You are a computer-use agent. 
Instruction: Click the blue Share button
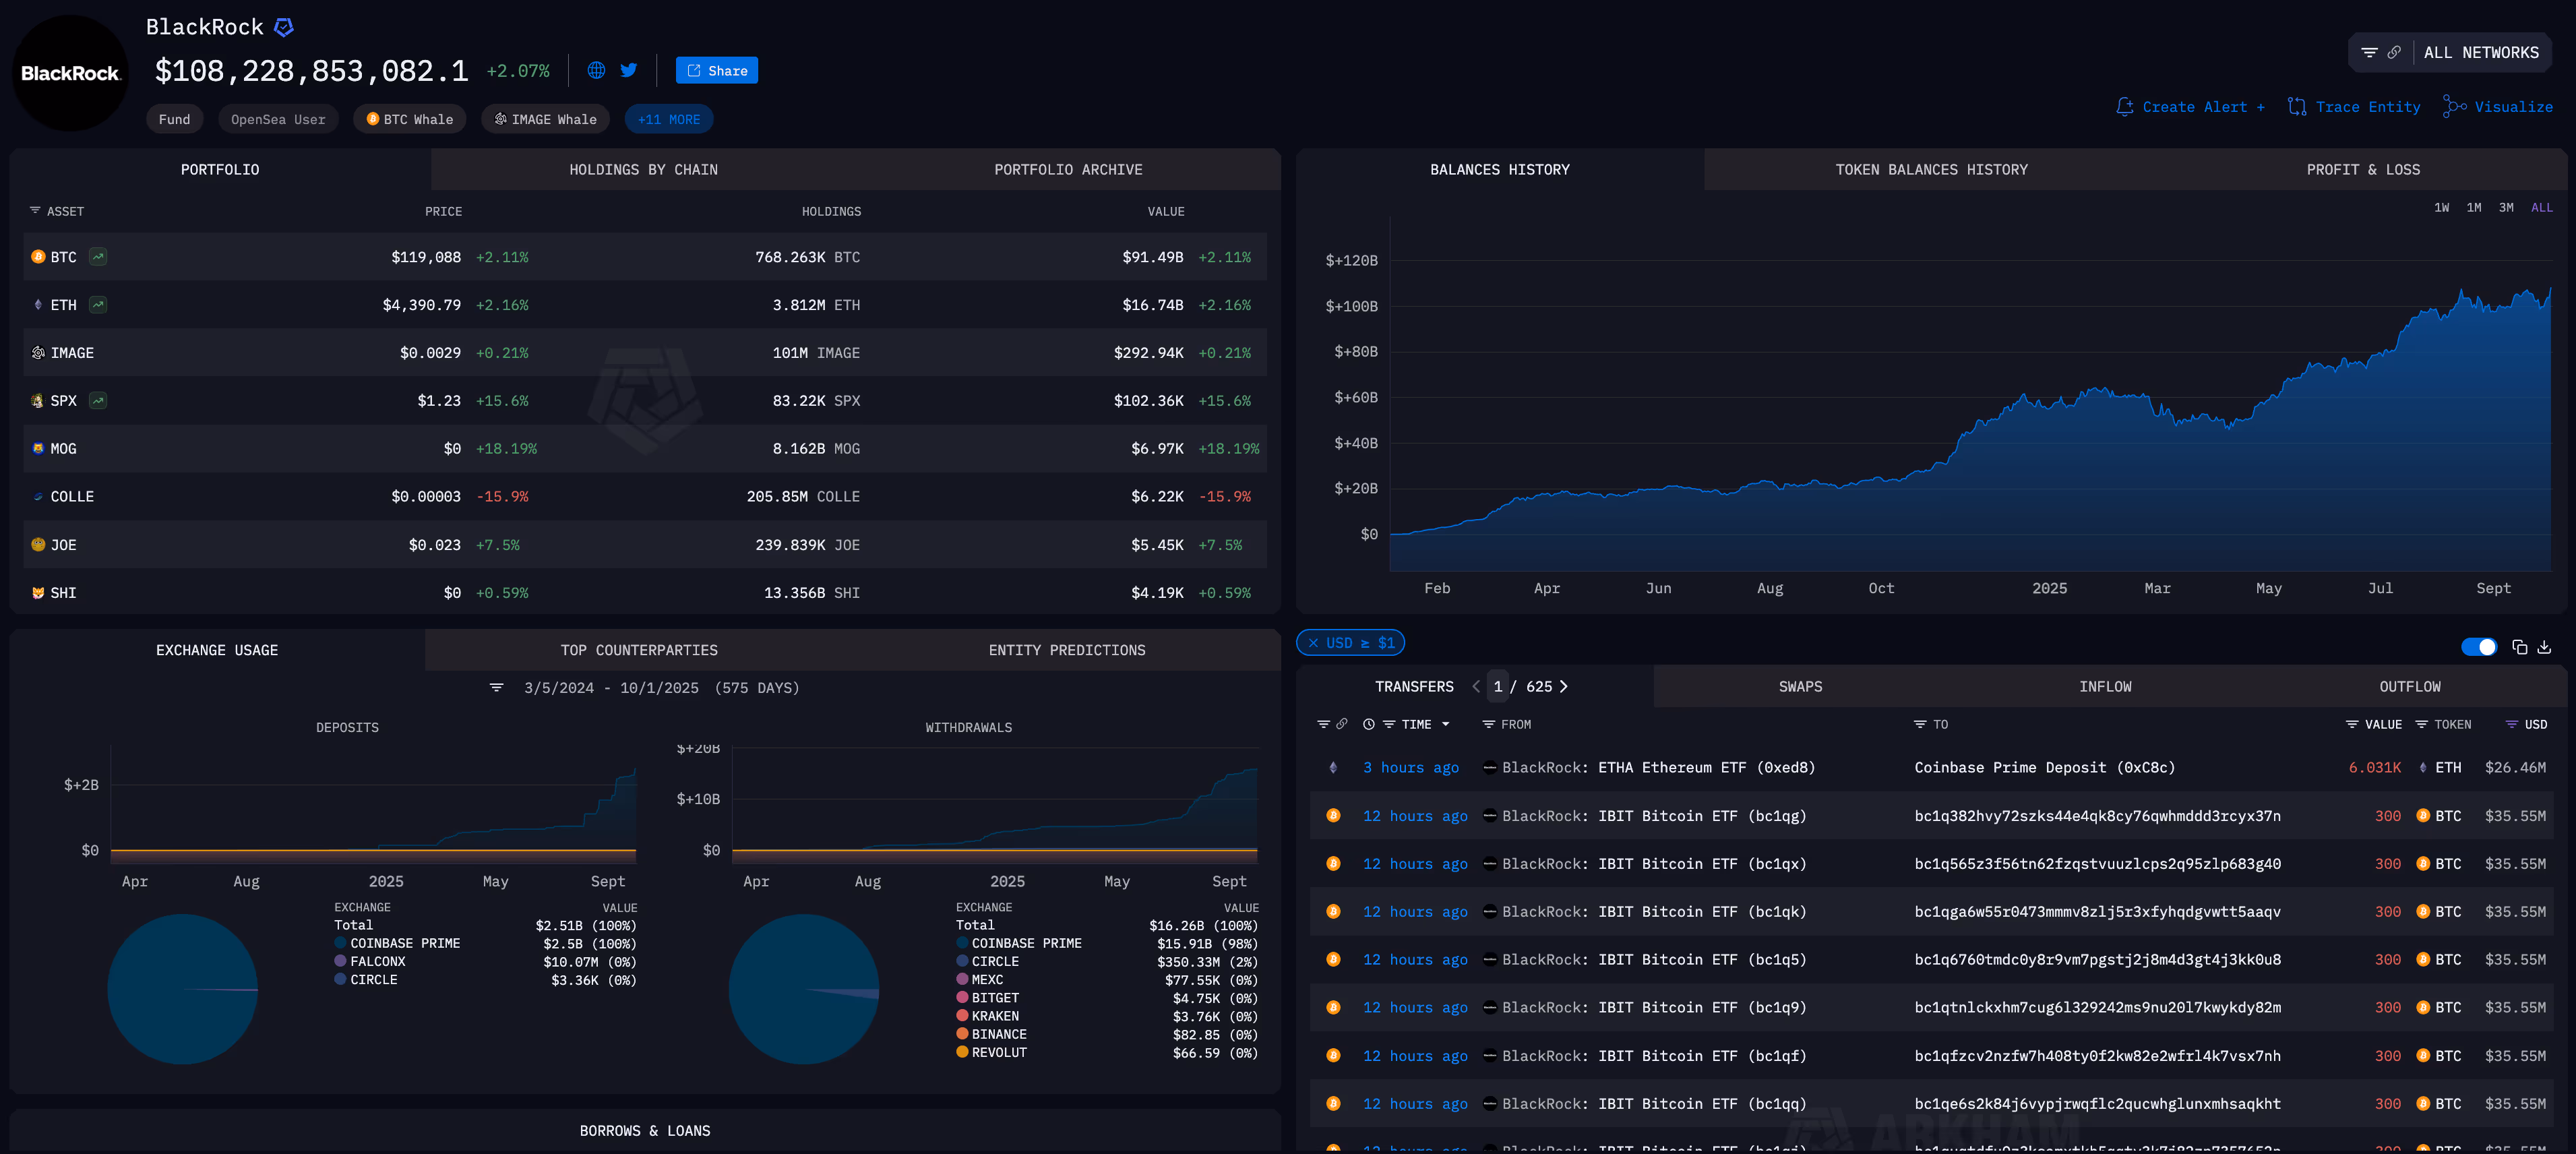pyautogui.click(x=716, y=70)
